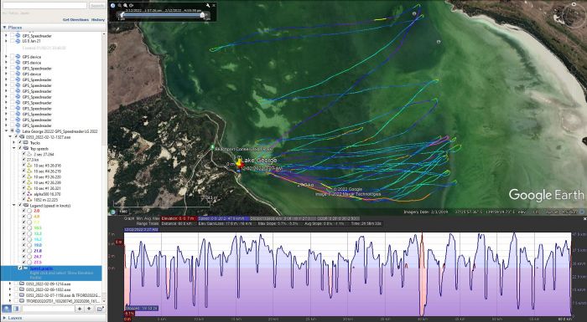Image resolution: width=587 pixels, height=322 pixels.
Task: Check the LG 8 Jan 21 checkbox
Action: (x=13, y=41)
